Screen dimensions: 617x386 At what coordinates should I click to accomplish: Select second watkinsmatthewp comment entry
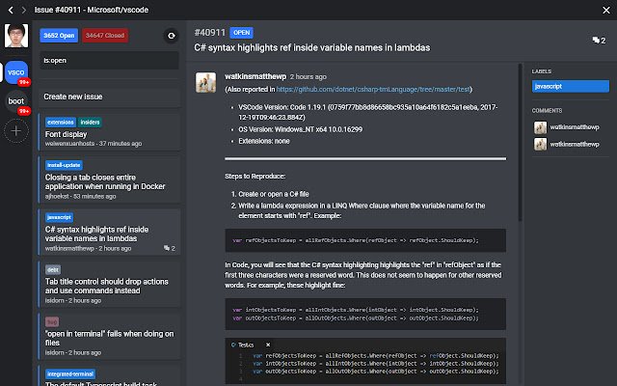coord(567,144)
